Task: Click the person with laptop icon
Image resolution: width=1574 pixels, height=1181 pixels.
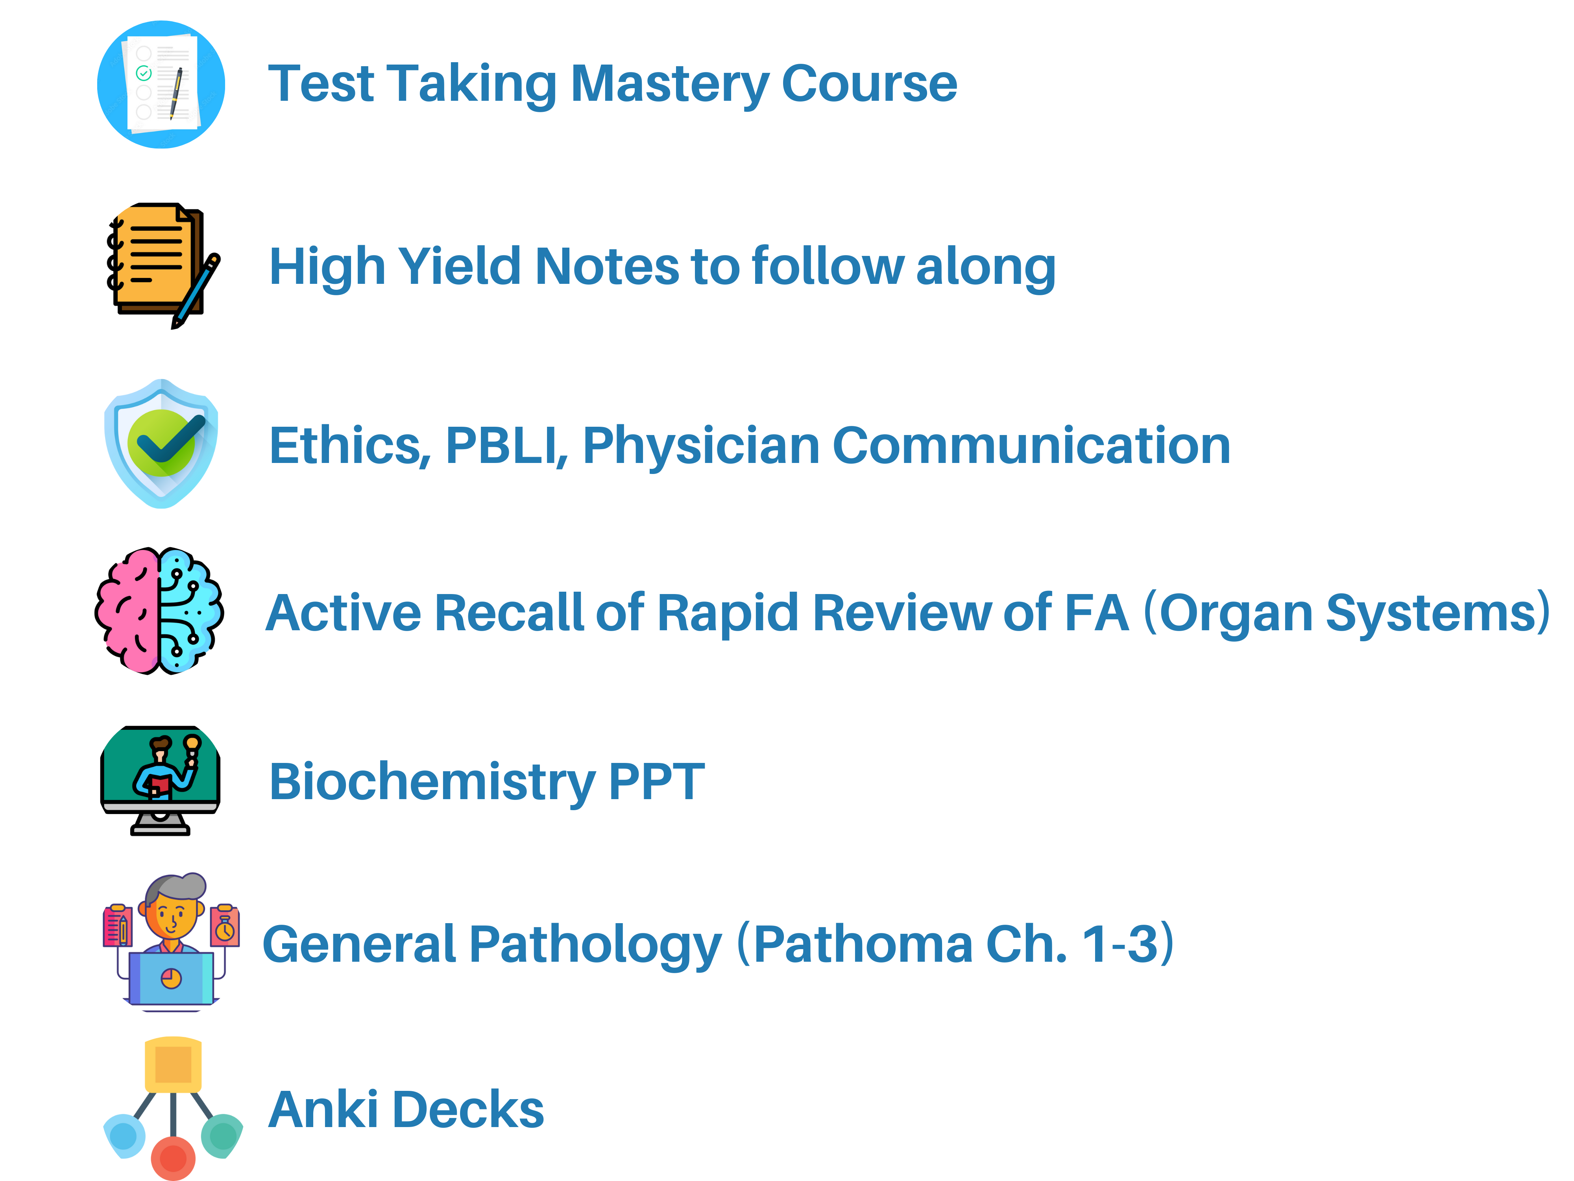Action: (x=171, y=942)
